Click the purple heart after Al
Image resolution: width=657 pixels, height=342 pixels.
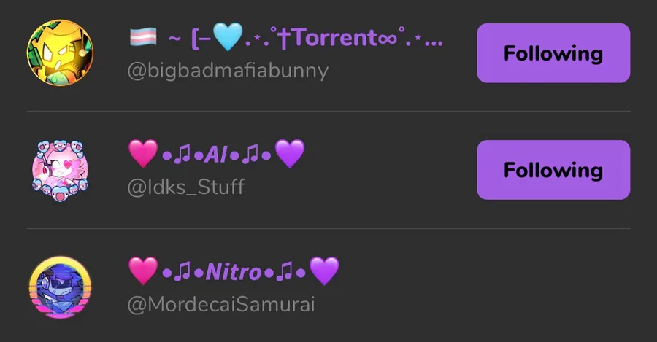click(x=290, y=154)
